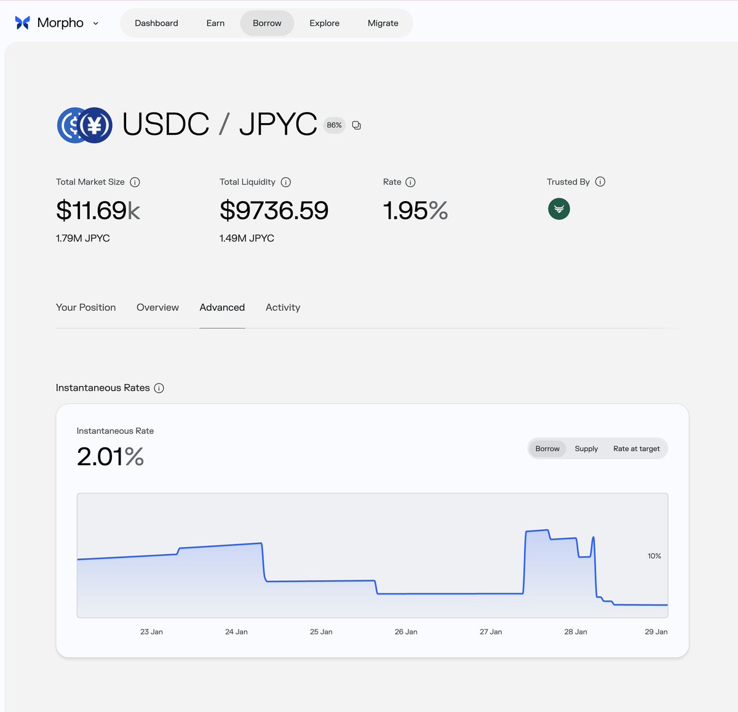This screenshot has width=738, height=712.
Task: Click the 27 Jan axis label
Action: pos(491,632)
